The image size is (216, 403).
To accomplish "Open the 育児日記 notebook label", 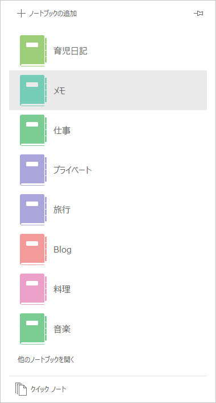I will tap(70, 51).
